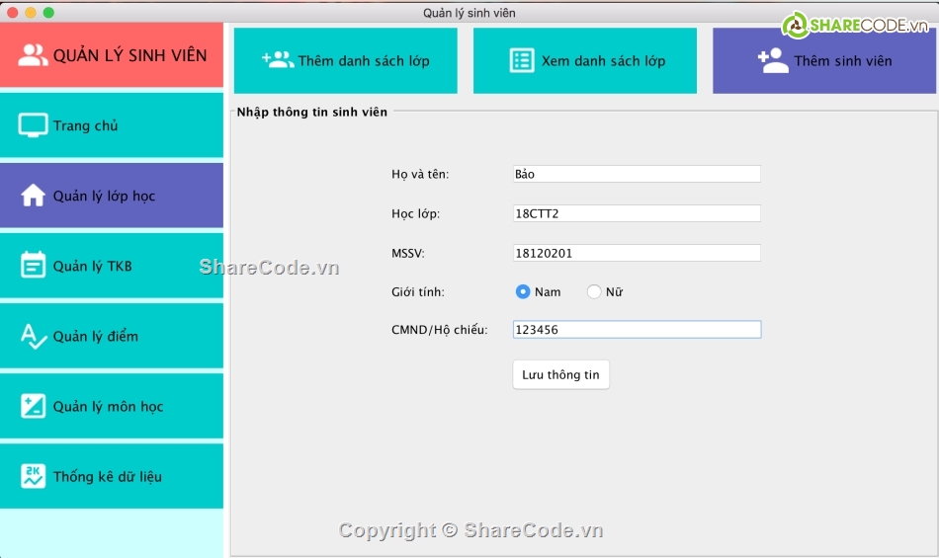
Task: Click the list icon on Xem danh sách lớp
Action: click(522, 60)
